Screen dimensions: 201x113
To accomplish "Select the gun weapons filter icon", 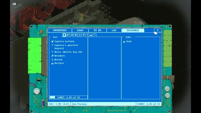I will [68, 35].
